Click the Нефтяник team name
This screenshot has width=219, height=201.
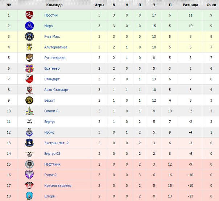pos(52,164)
